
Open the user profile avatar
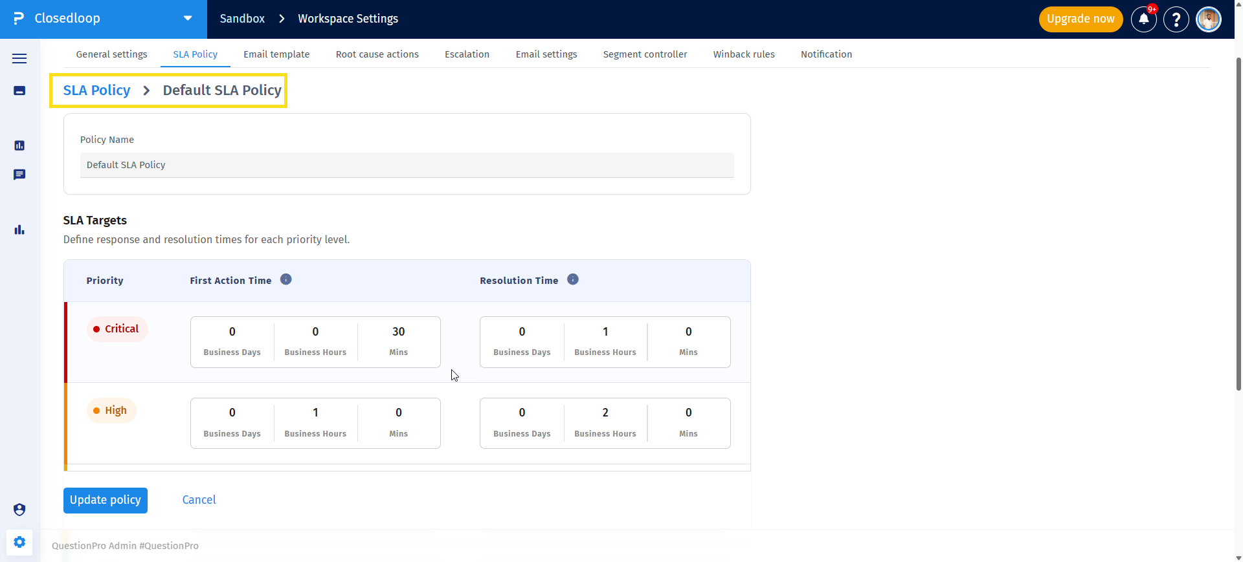pyautogui.click(x=1209, y=19)
